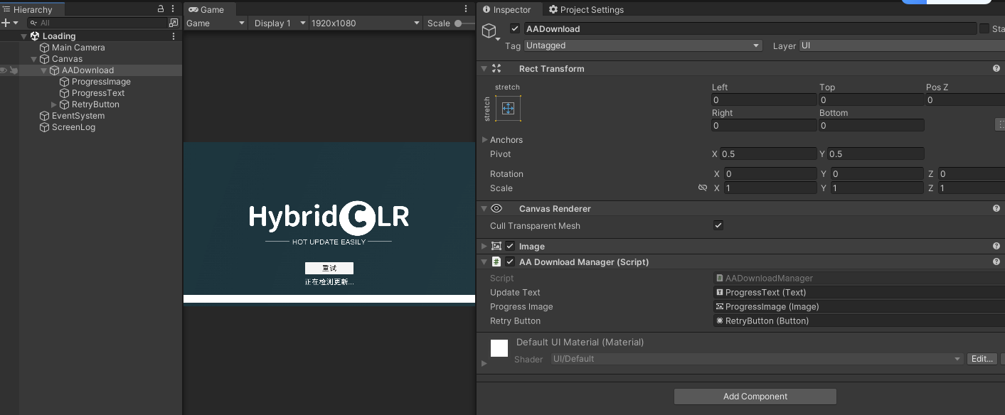Click the material Edit... button

(982, 359)
